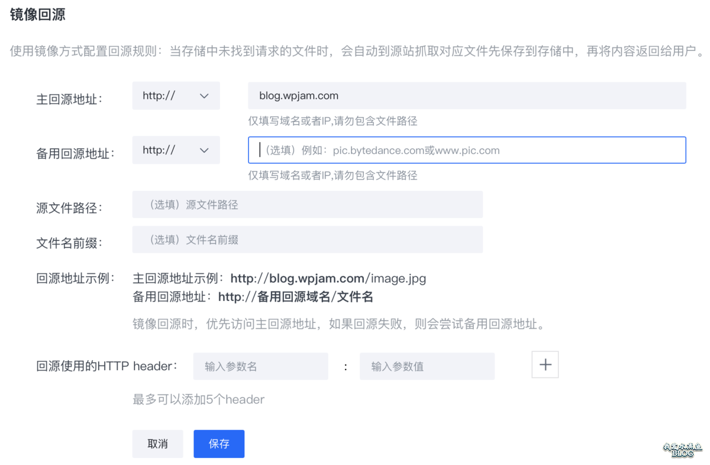Viewport: 710px width, 465px height.
Task: Click the 取消 button to cancel
Action: point(157,443)
